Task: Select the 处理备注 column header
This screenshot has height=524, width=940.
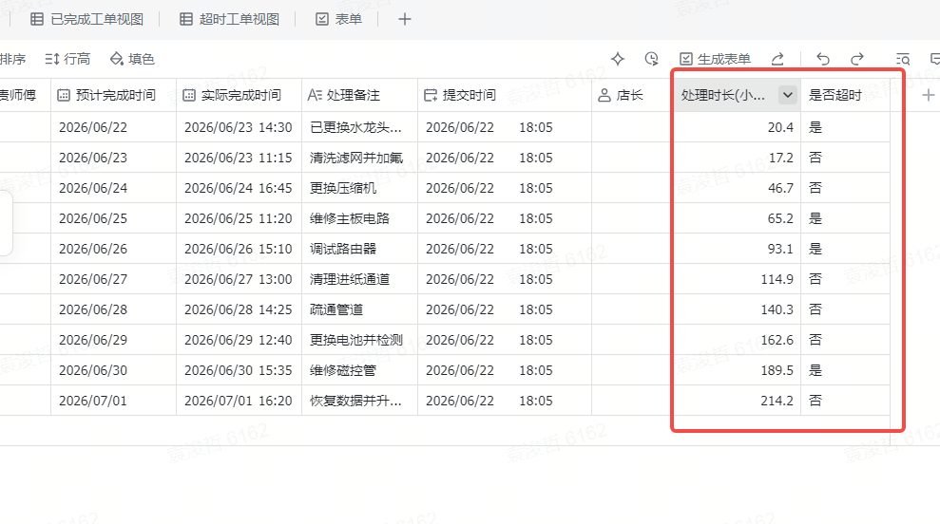Action: coord(359,95)
